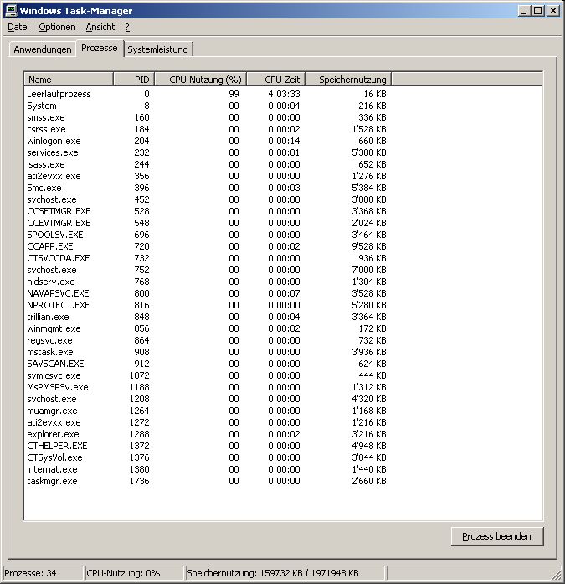Select the taskmgr.exe process entry

coord(52,481)
